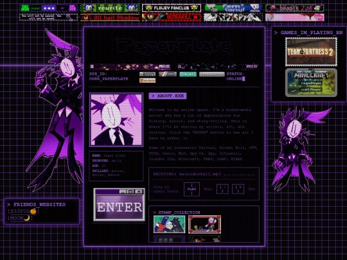The width and height of the screenshot is (347, 260).
Task: Click the purple striped badge
Action: pos(168,74)
